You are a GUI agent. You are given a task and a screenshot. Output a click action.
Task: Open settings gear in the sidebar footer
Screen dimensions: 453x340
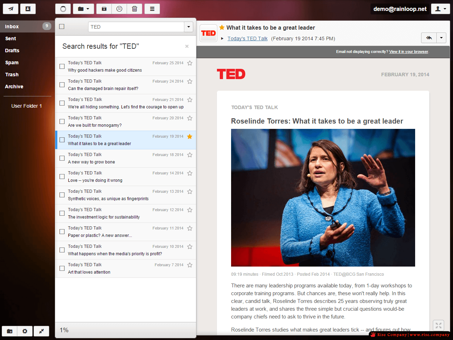point(25,331)
